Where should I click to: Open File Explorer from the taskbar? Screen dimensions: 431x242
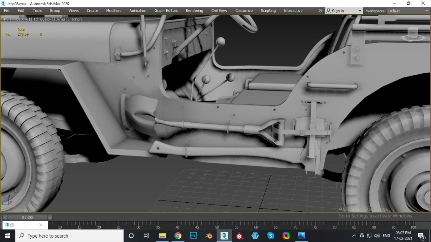tap(162, 236)
